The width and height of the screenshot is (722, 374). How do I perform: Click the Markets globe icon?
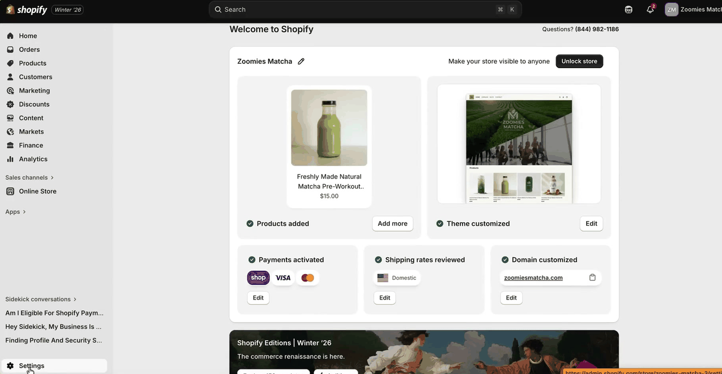point(10,131)
